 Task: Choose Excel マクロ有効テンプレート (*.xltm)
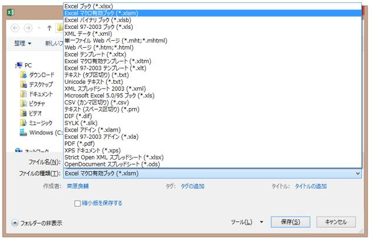click(213, 61)
